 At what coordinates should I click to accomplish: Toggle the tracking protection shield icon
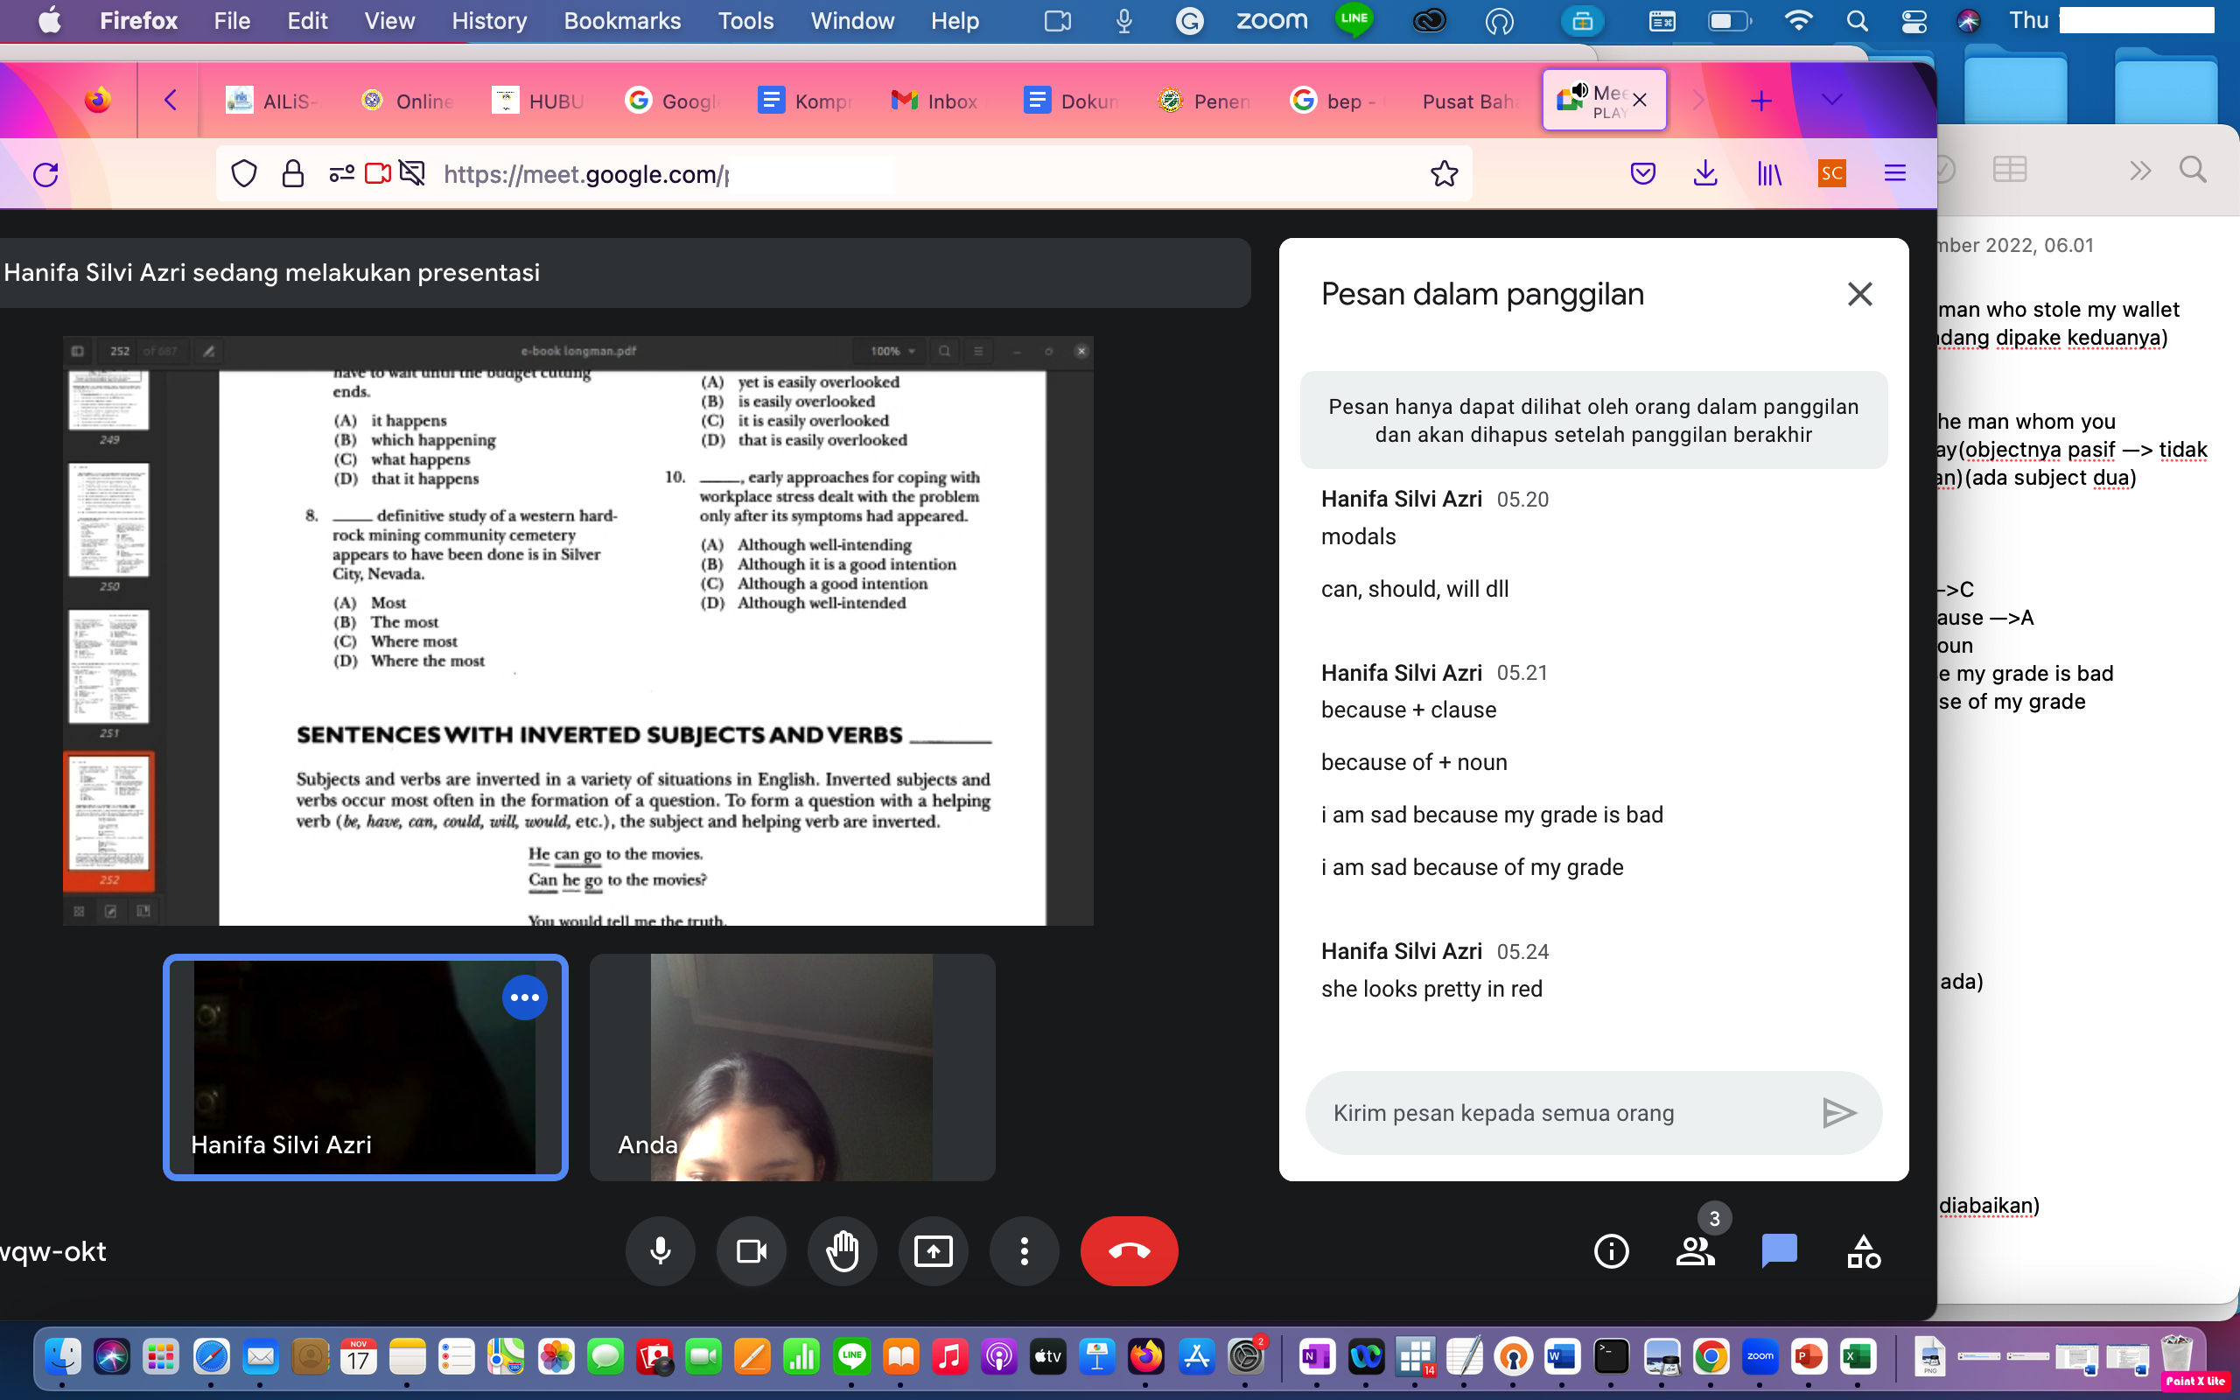tap(243, 173)
